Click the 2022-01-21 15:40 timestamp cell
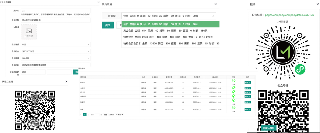This screenshot has height=133, width=320. click(x=215, y=109)
